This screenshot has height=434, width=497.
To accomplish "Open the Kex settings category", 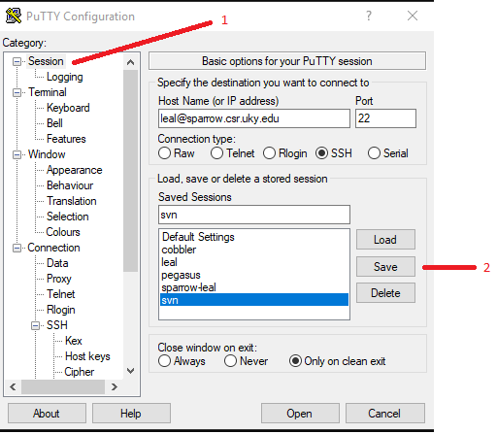I will pyautogui.click(x=74, y=341).
